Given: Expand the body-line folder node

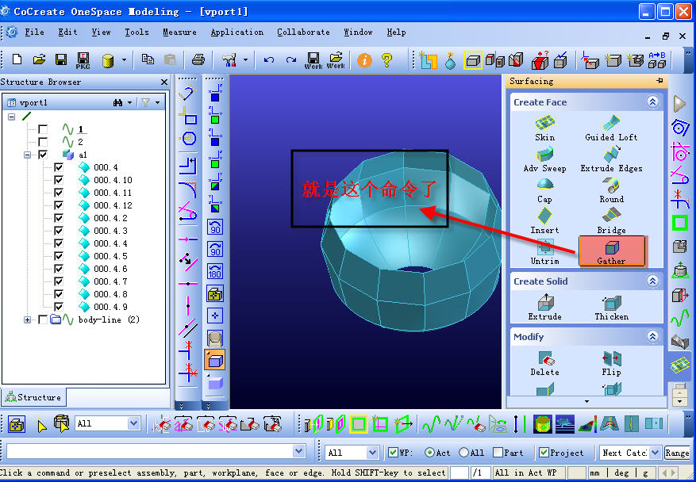Looking at the screenshot, I should point(27,319).
